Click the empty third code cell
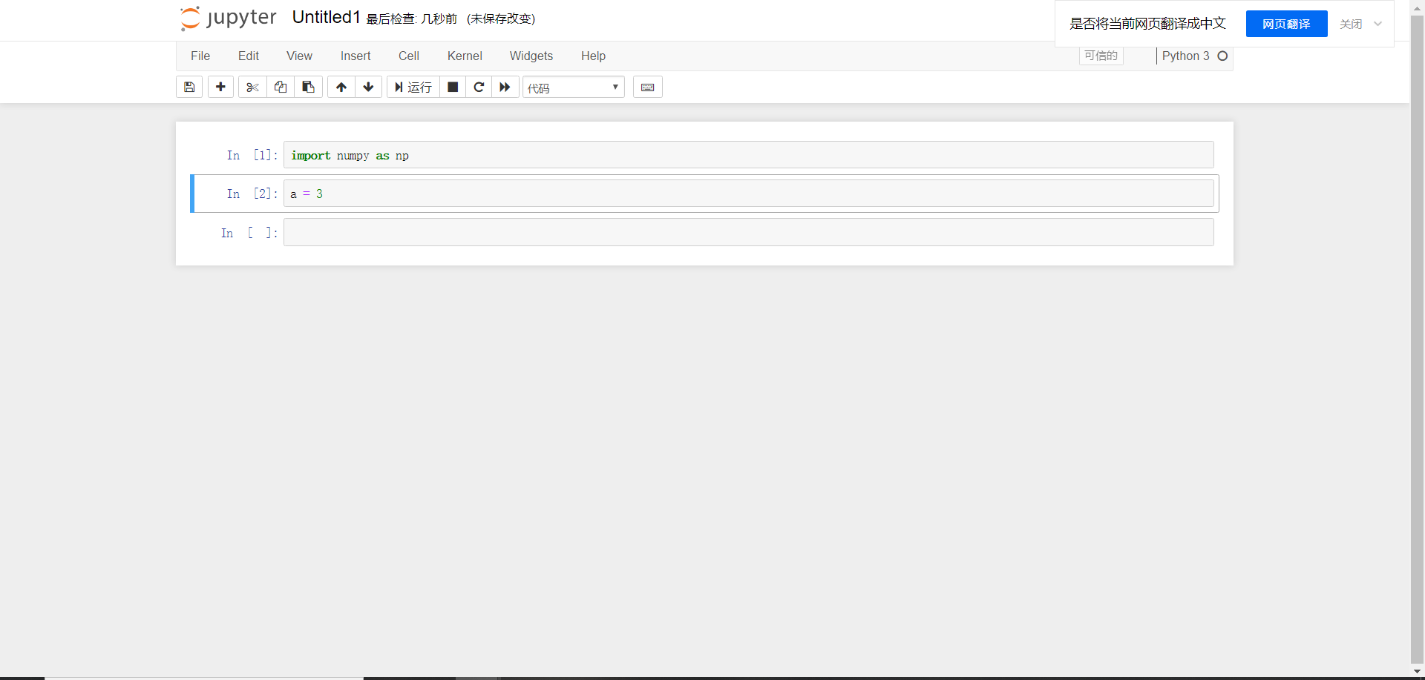1425x680 pixels. [748, 232]
